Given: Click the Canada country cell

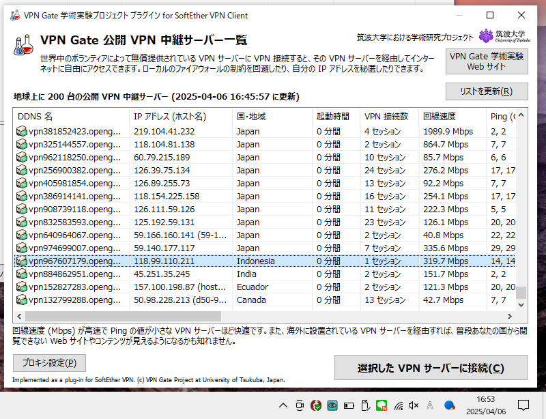Looking at the screenshot, I should point(251,300).
